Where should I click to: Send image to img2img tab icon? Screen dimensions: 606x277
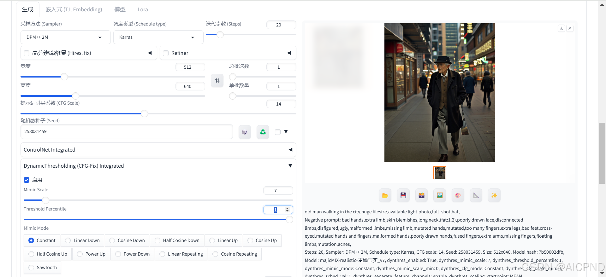point(440,195)
